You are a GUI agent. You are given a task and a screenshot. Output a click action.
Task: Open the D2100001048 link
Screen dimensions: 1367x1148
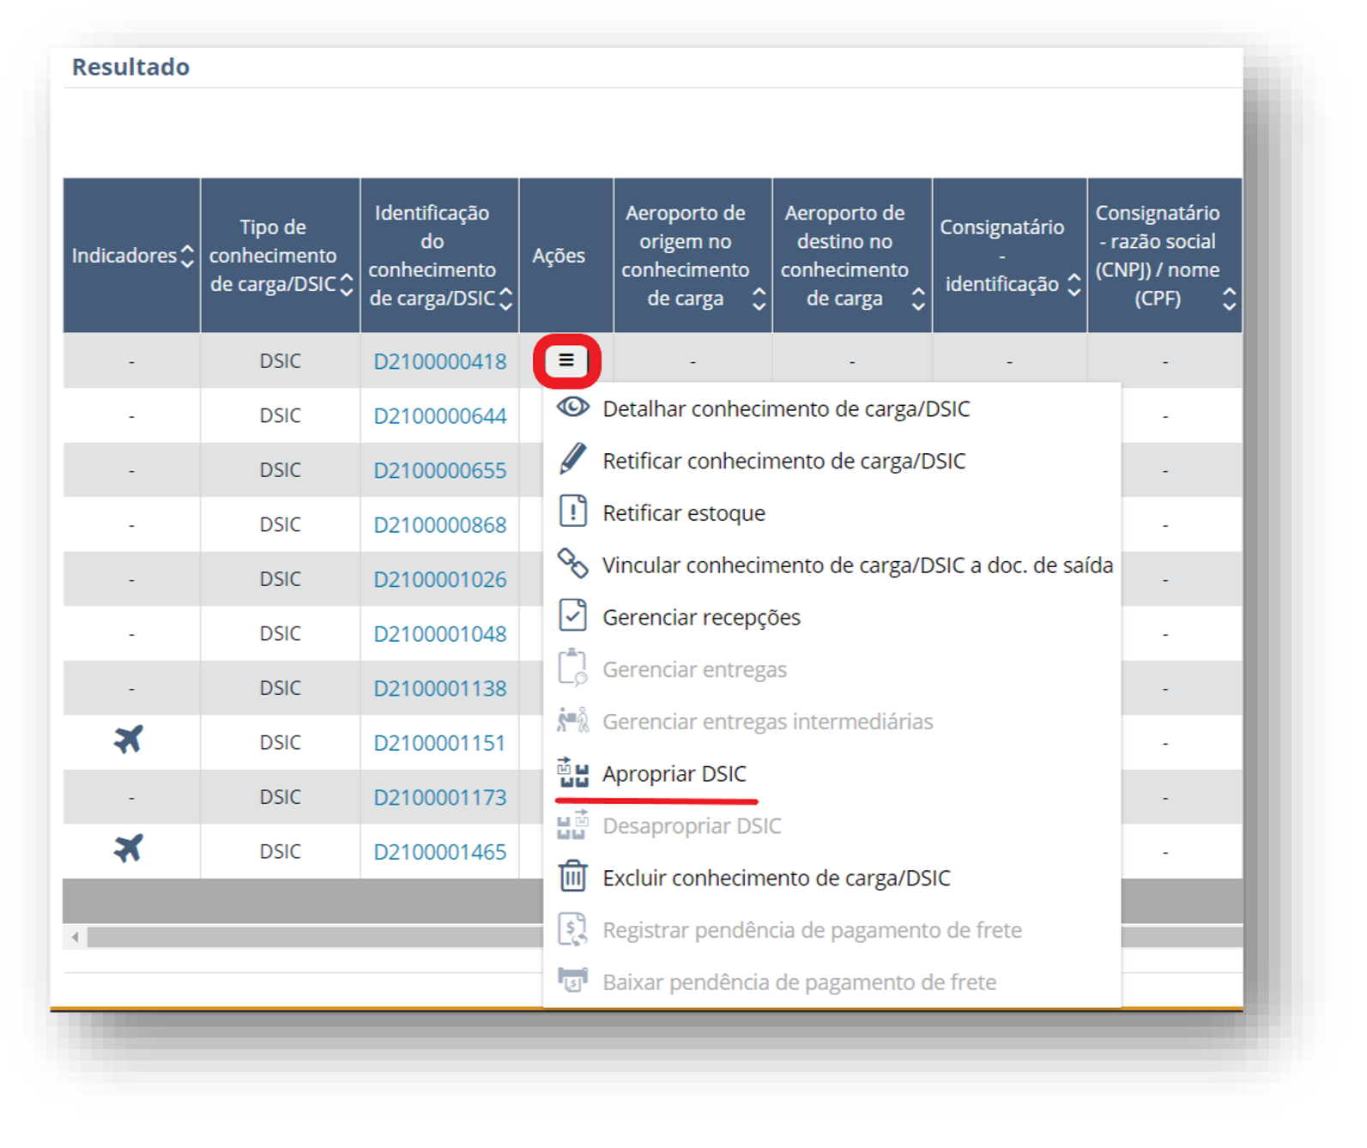[440, 634]
